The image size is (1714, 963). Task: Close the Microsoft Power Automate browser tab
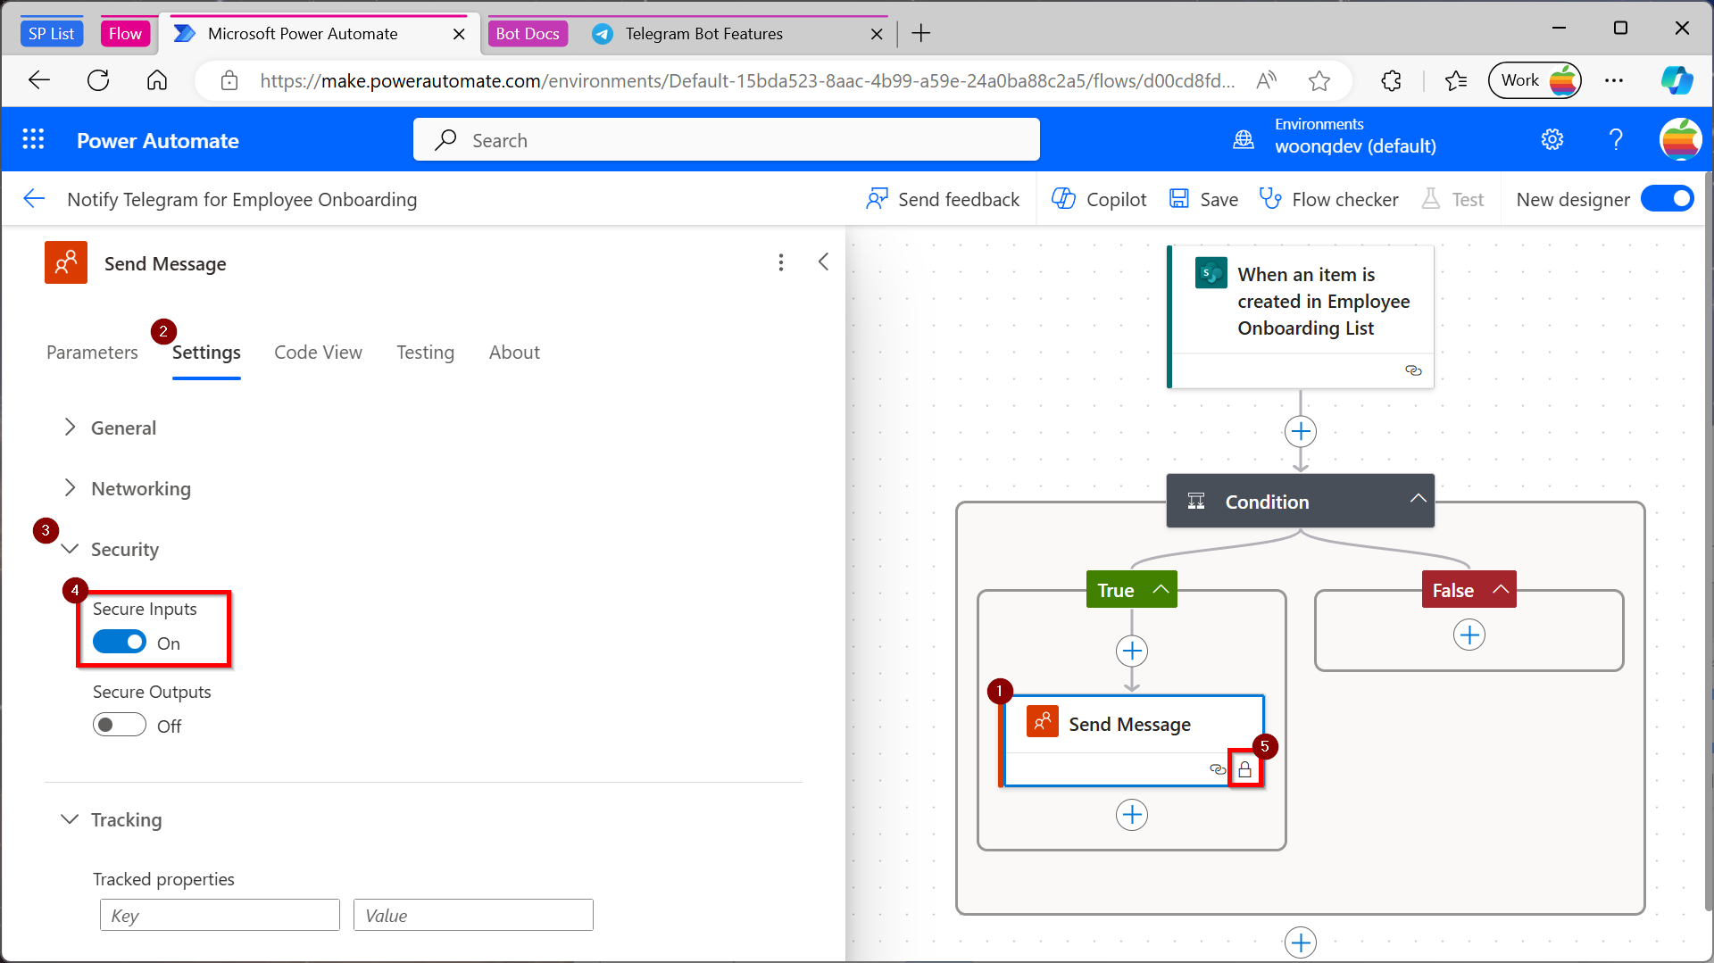[459, 34]
